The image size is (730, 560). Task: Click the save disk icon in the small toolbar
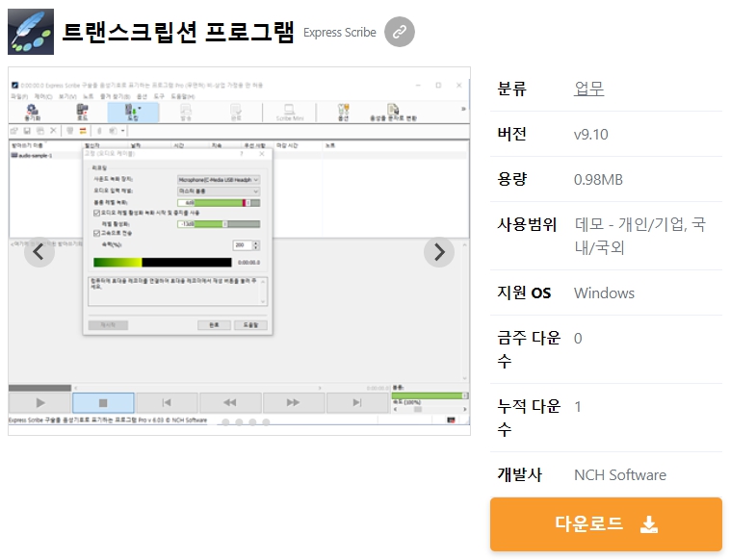(27, 131)
